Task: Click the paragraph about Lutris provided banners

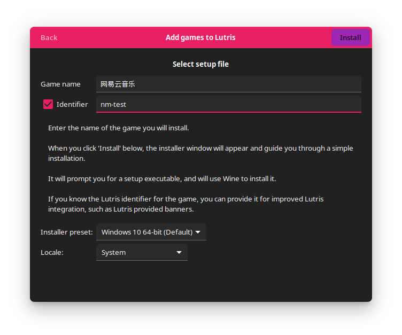Action: [186, 204]
